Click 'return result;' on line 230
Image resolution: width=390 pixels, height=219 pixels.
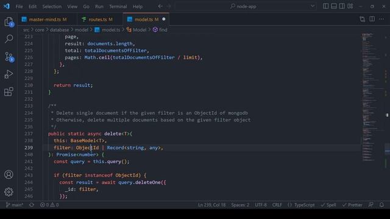tap(73, 85)
